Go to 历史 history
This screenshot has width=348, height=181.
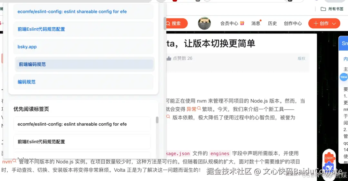[272, 23]
